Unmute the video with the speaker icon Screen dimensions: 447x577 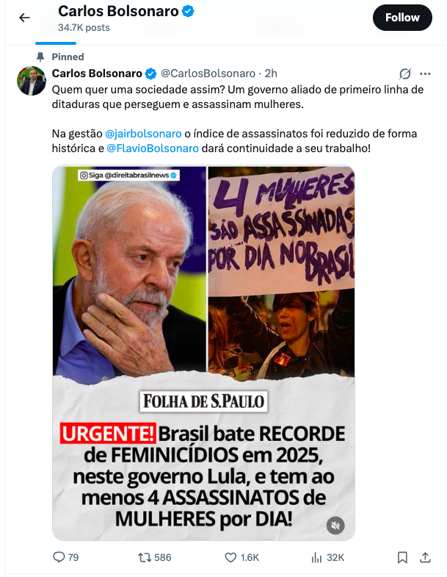coord(335,525)
